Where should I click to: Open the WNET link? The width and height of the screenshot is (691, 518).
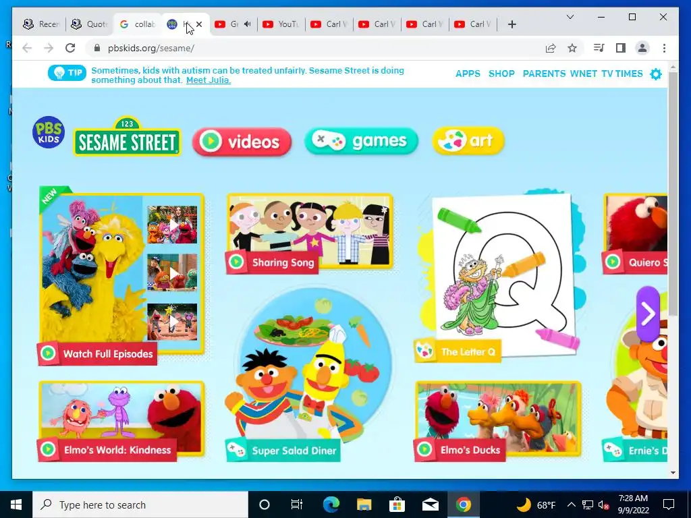tap(584, 74)
